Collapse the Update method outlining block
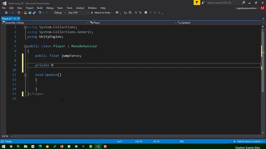This screenshot has height=149, width=266. point(25,75)
